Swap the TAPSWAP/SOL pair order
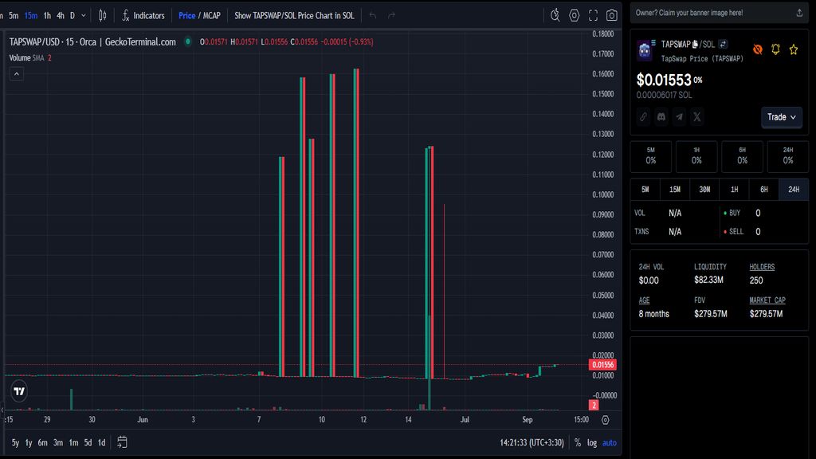Screen dimensions: 816x459 [723, 45]
